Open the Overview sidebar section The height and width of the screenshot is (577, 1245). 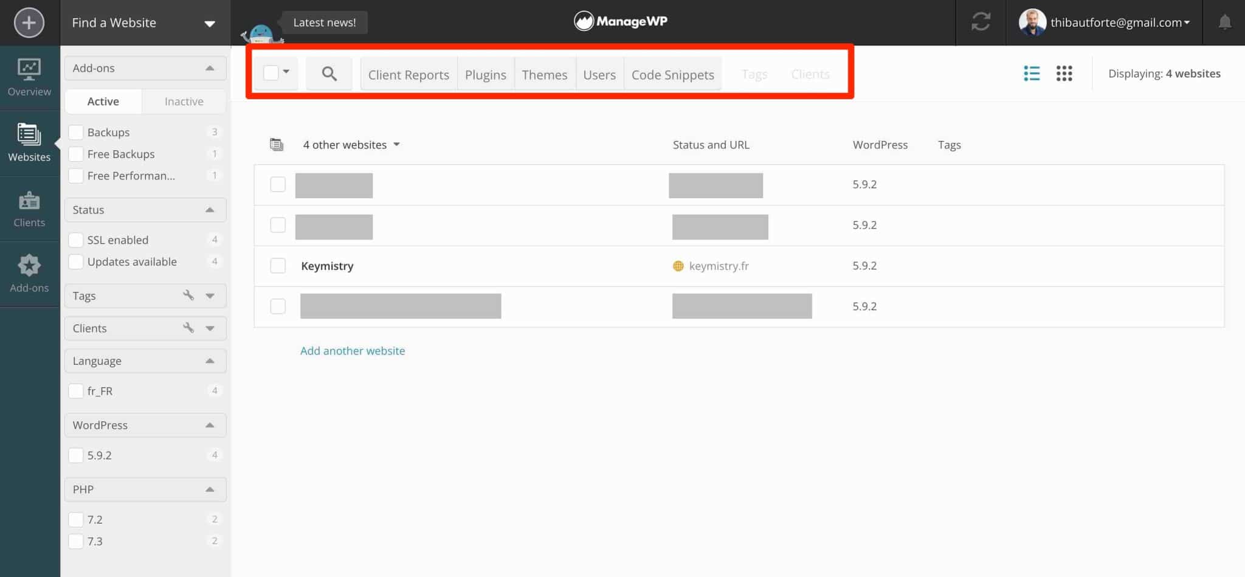29,78
